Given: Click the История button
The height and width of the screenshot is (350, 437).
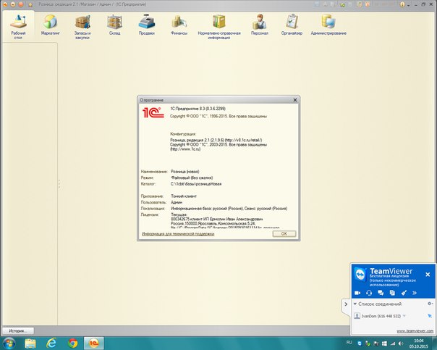Looking at the screenshot, I should click(17, 330).
